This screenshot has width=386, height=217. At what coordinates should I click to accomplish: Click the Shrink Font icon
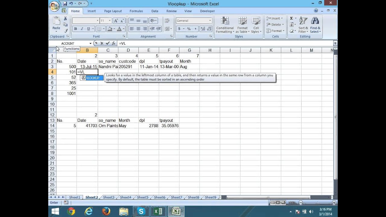pyautogui.click(x=122, y=21)
